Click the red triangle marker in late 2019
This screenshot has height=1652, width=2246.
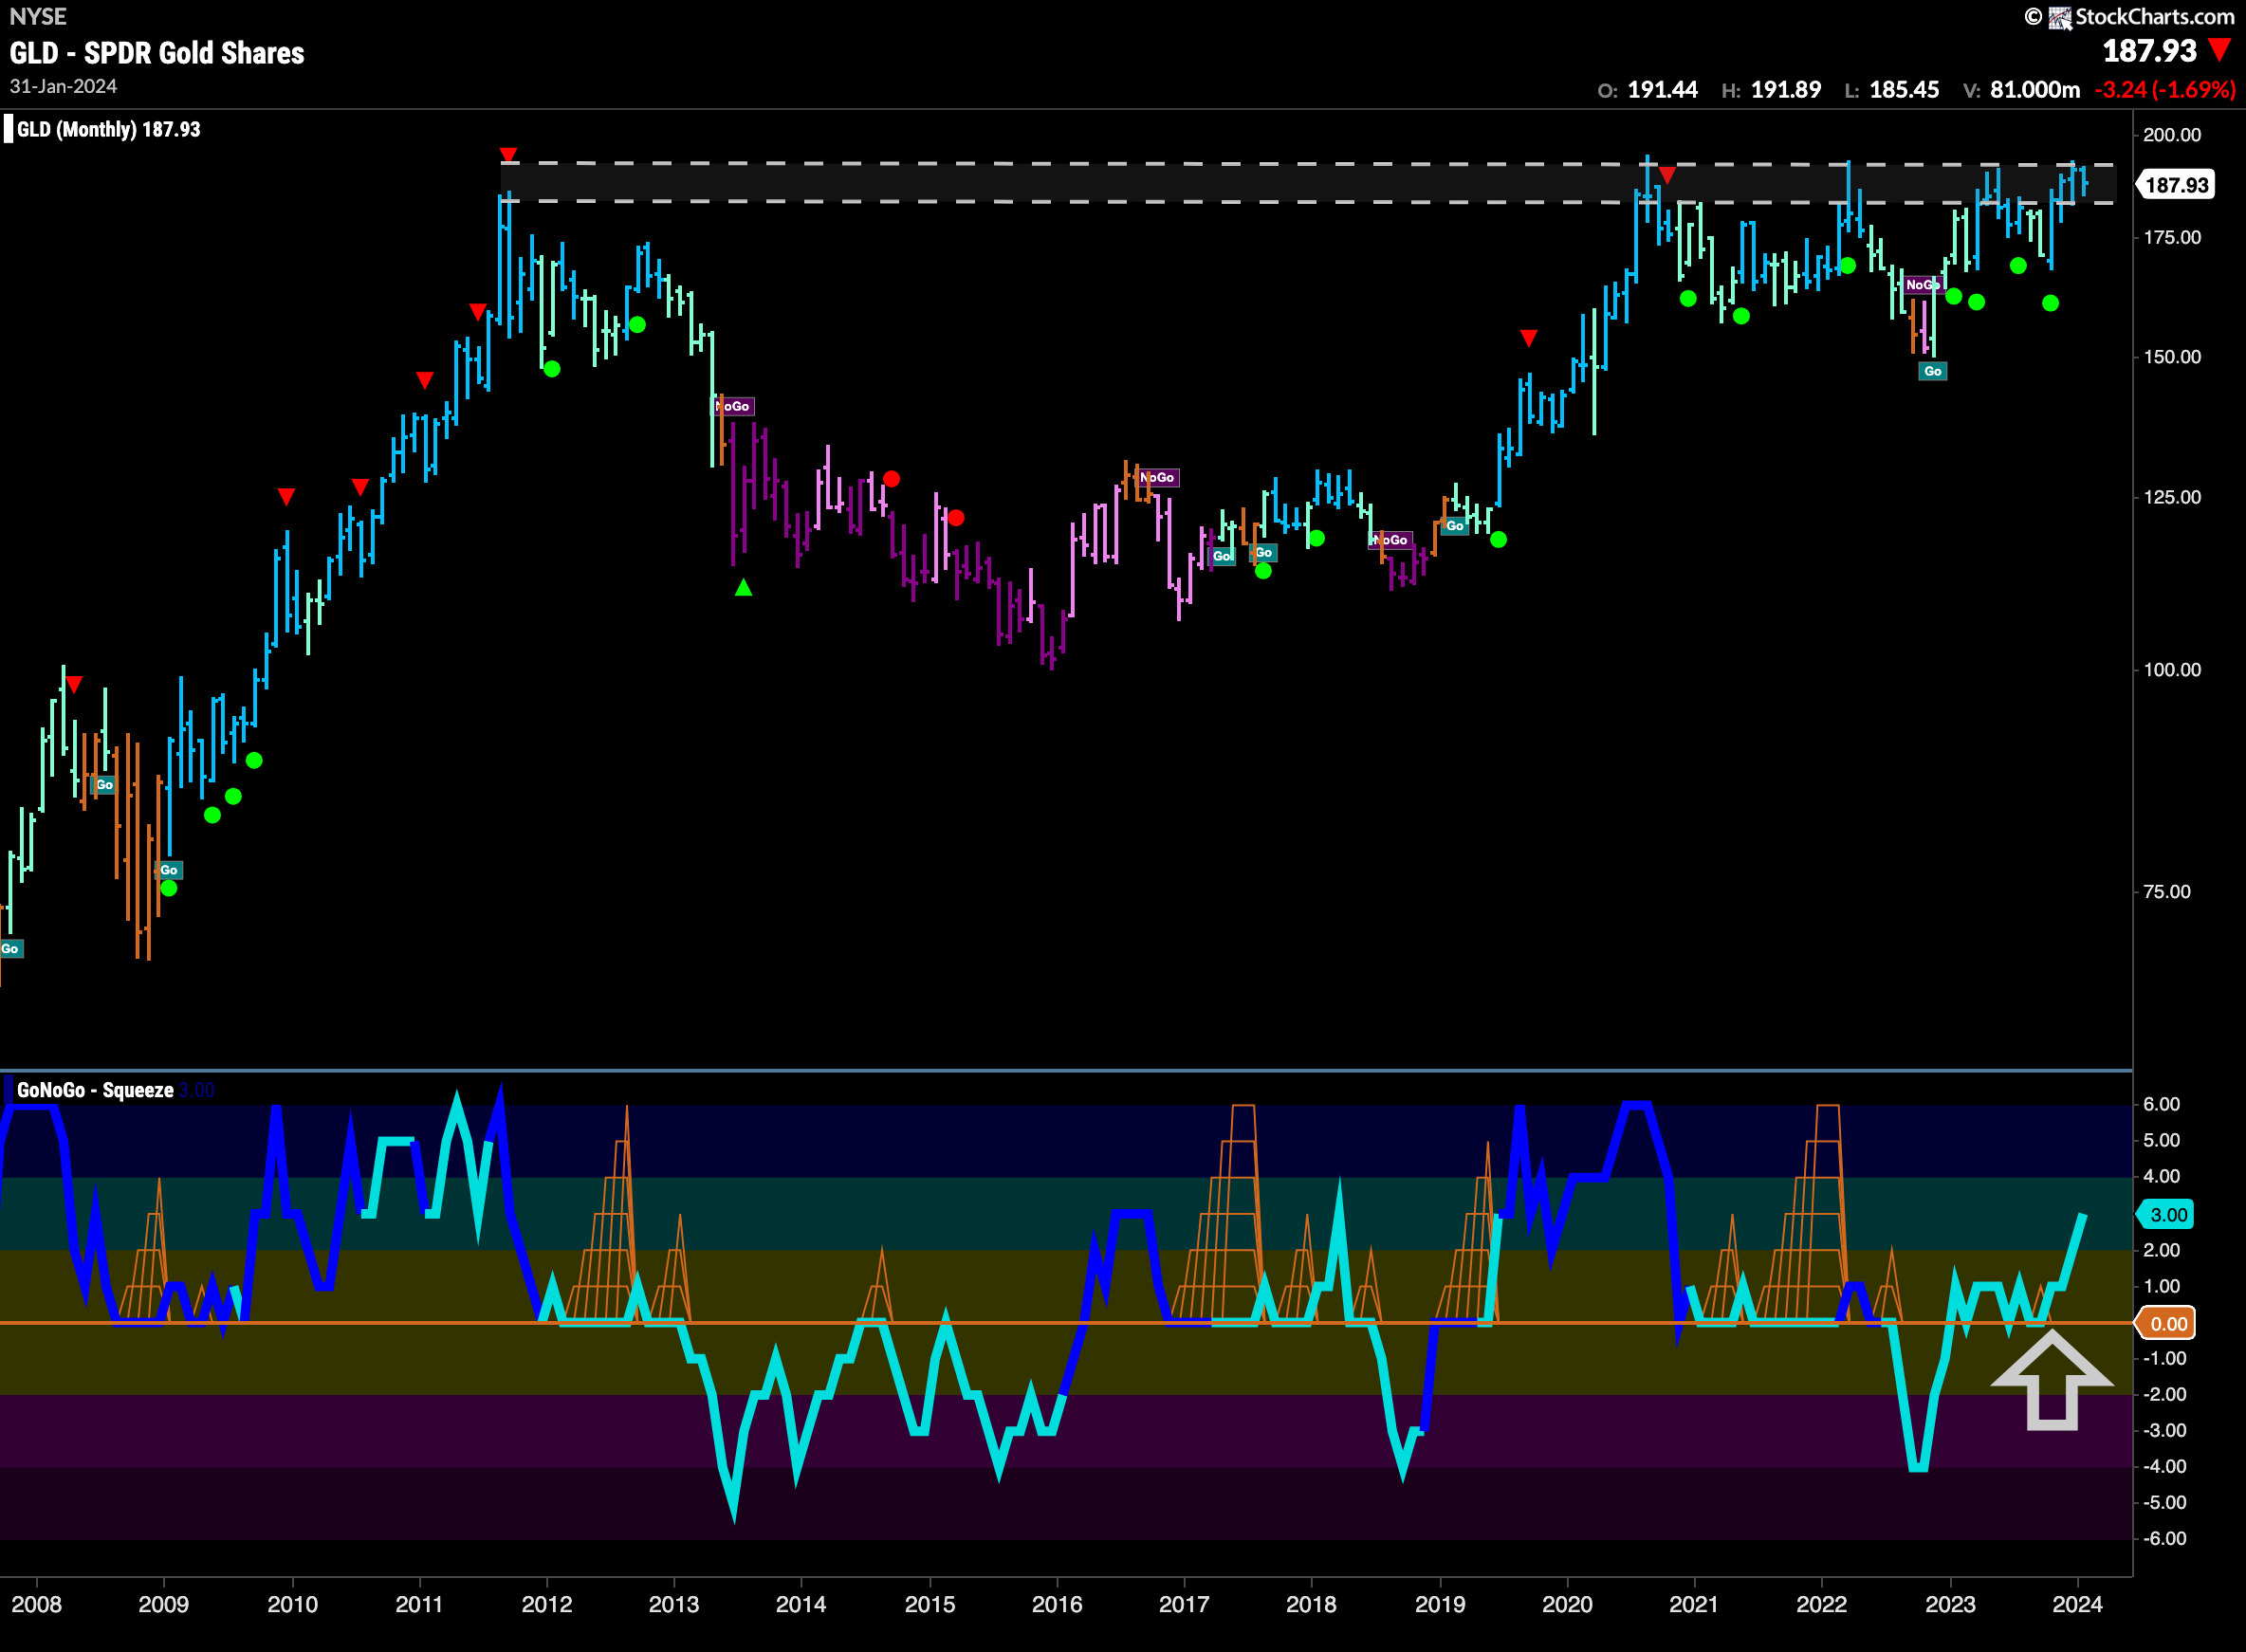tap(1529, 338)
